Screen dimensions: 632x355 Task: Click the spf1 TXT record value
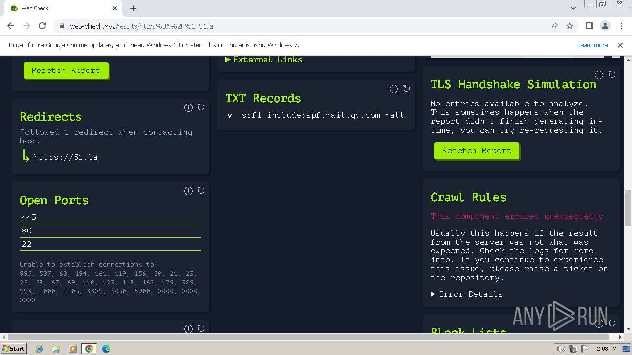(x=323, y=115)
